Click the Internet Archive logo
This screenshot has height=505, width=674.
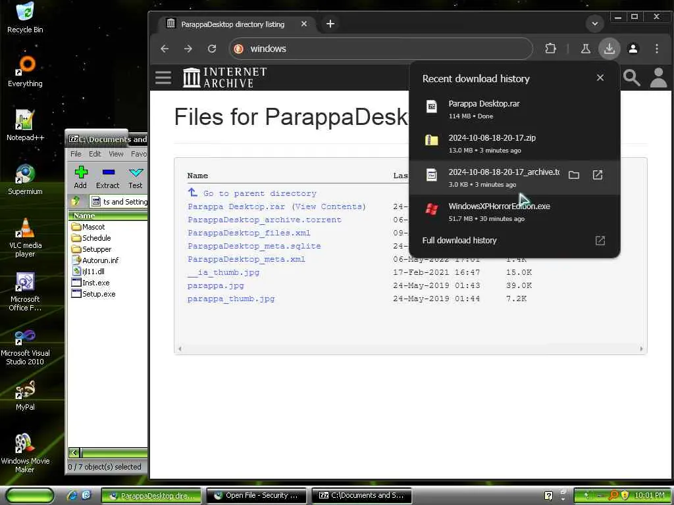(225, 78)
